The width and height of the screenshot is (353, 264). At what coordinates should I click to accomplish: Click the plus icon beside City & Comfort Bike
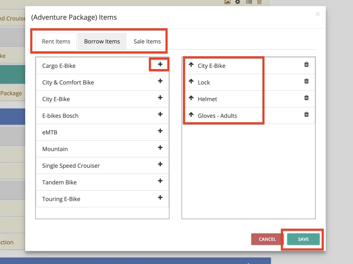(x=160, y=81)
